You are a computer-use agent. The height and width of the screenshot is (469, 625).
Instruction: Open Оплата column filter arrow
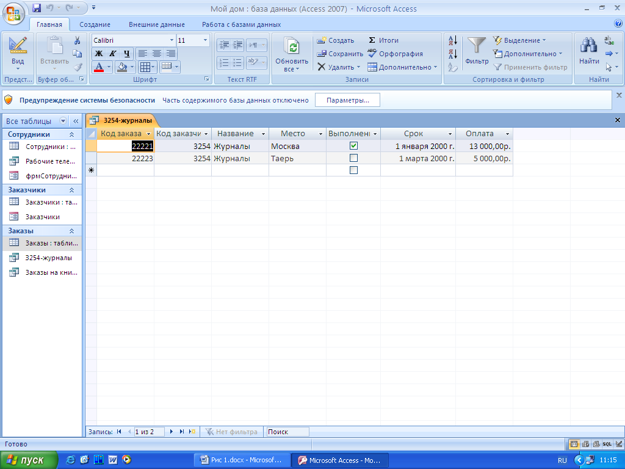click(507, 134)
